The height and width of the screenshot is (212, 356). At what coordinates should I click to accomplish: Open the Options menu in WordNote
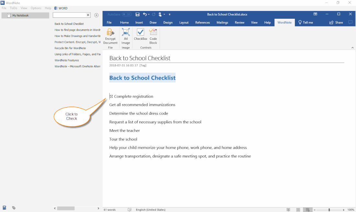tap(36, 8)
